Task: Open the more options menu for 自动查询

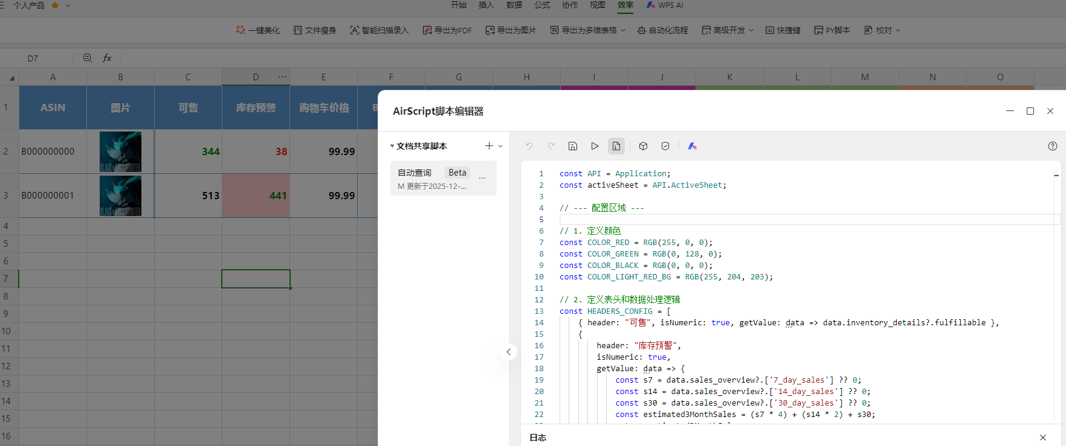Action: [482, 178]
